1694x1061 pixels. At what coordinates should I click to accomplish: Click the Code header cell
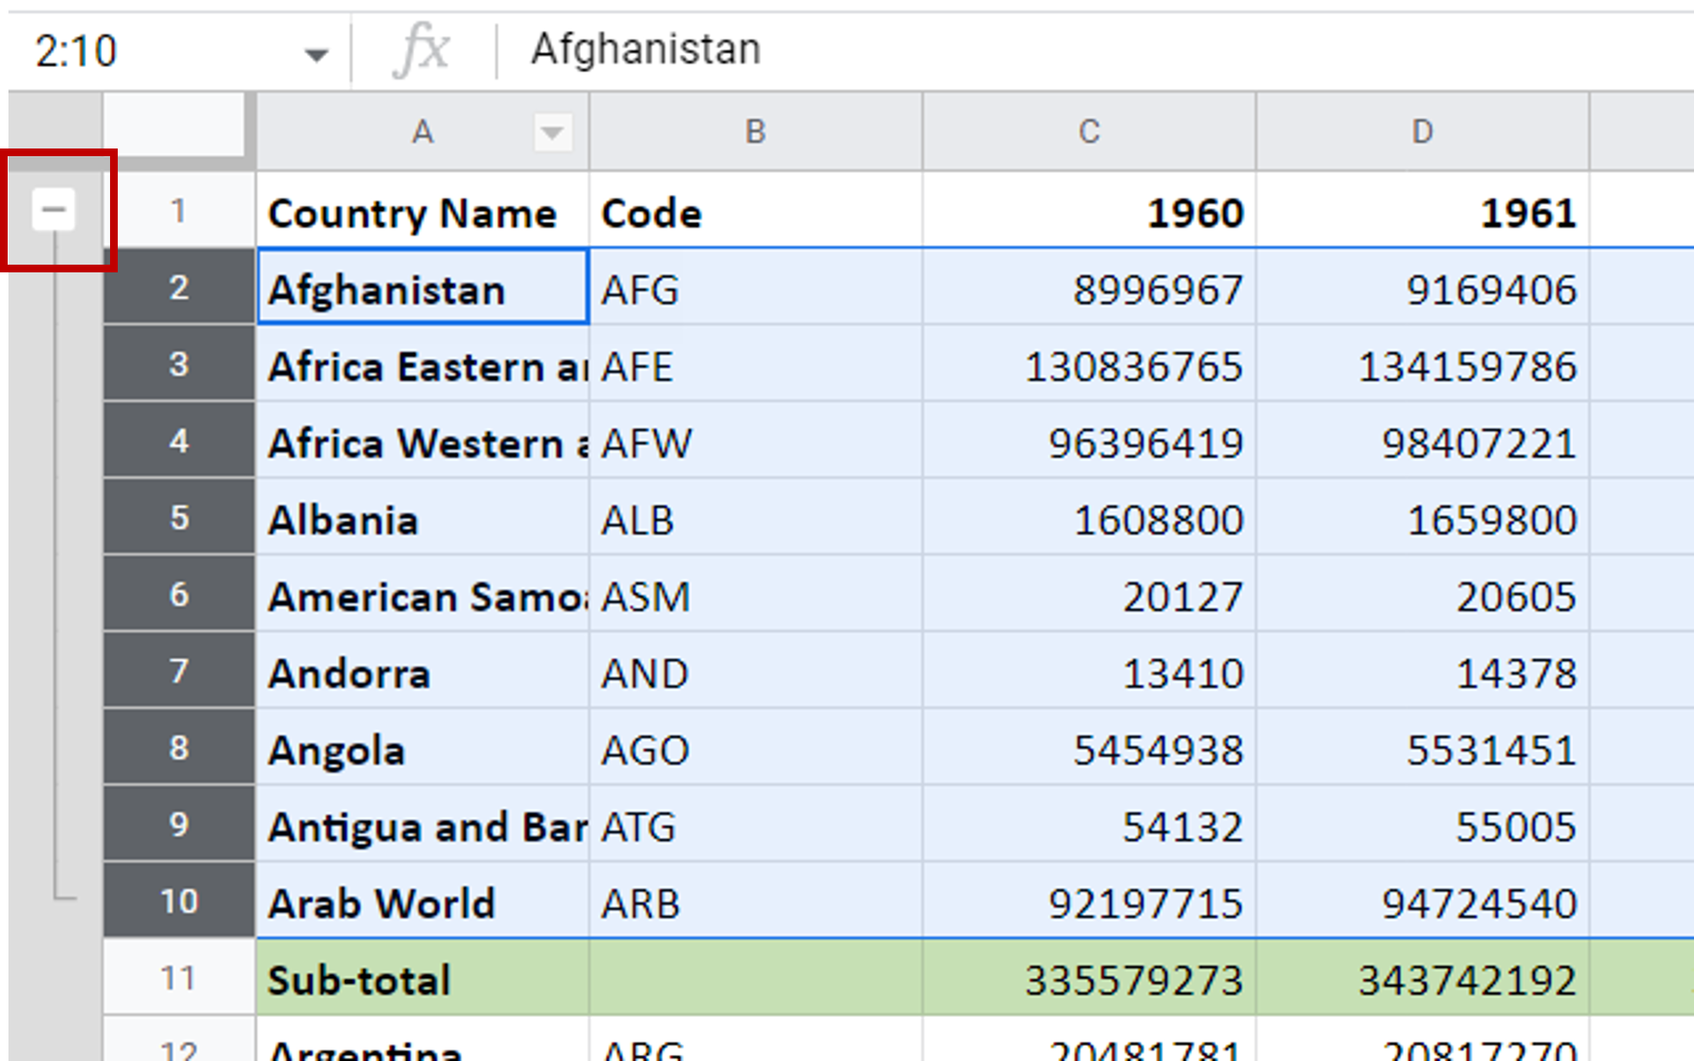click(x=756, y=210)
